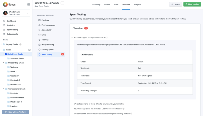The height and width of the screenshot is (116, 203).
Task: Open the Months 7-12 folder
Action: (x=15, y=84)
